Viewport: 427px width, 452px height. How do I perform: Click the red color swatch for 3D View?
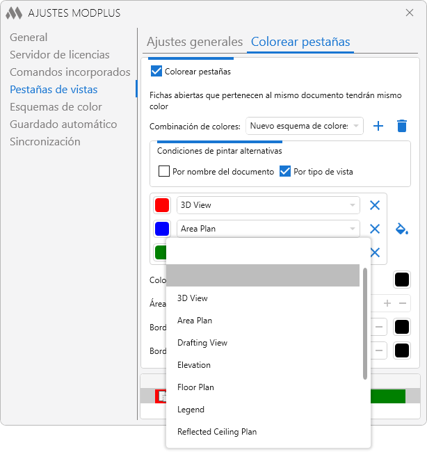[162, 205]
